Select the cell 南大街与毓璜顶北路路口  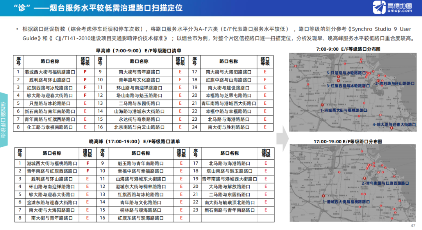(230, 202)
